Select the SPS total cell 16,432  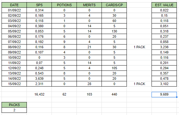click(x=39, y=94)
